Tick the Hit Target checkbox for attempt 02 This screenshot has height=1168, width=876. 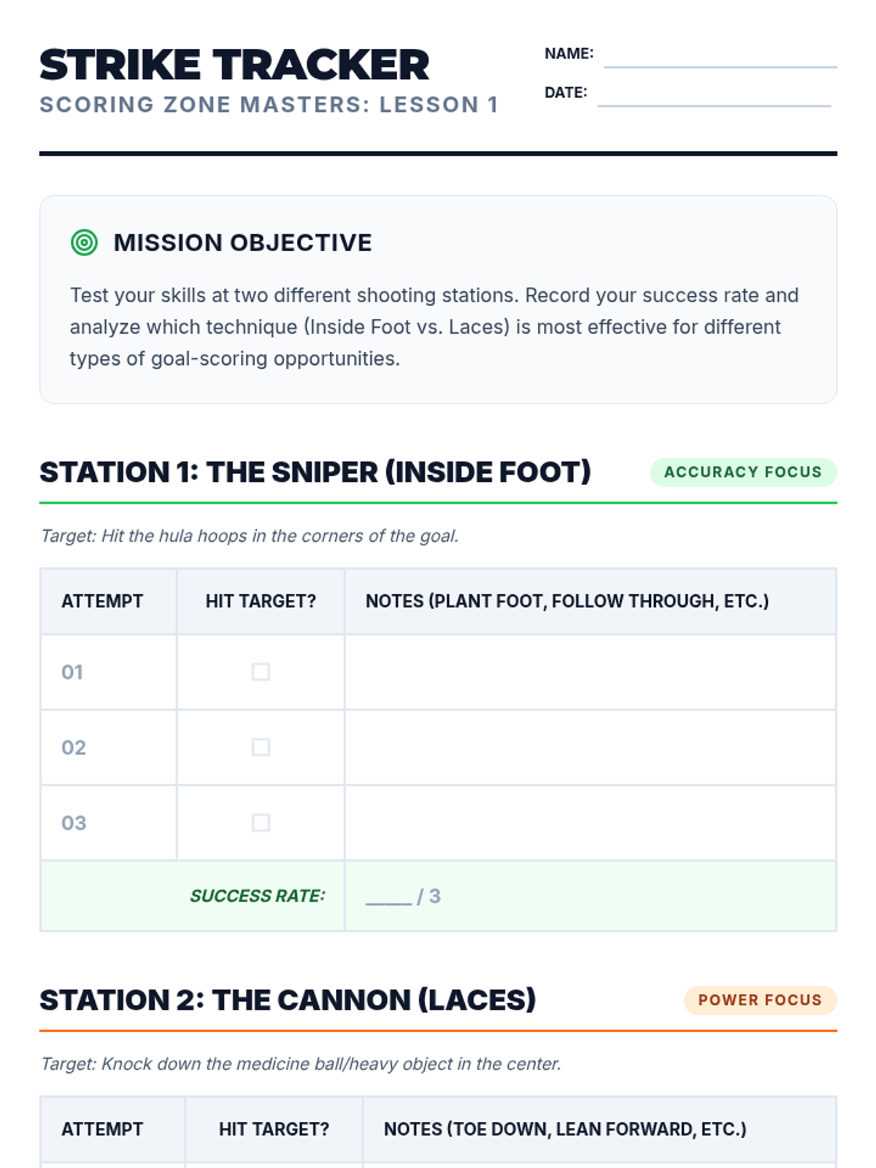[261, 747]
